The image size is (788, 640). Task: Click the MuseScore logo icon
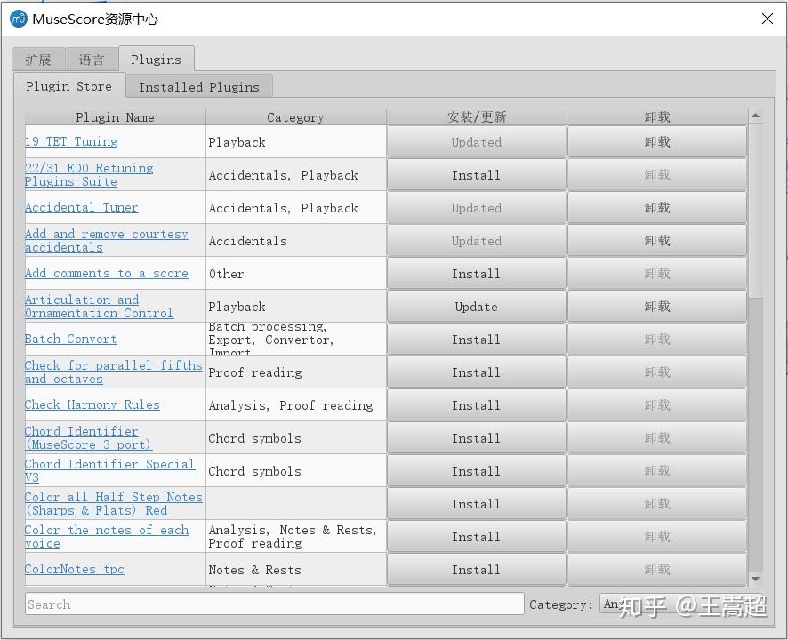pyautogui.click(x=18, y=18)
